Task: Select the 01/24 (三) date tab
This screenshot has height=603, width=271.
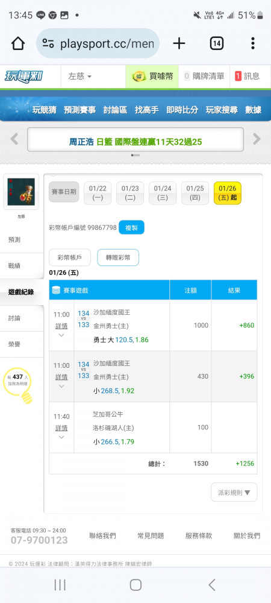Action: (163, 193)
